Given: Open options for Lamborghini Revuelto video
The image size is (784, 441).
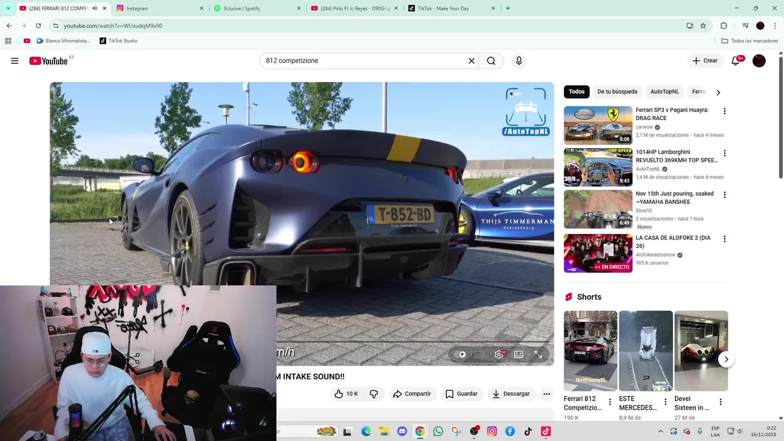Looking at the screenshot, I should point(725,153).
